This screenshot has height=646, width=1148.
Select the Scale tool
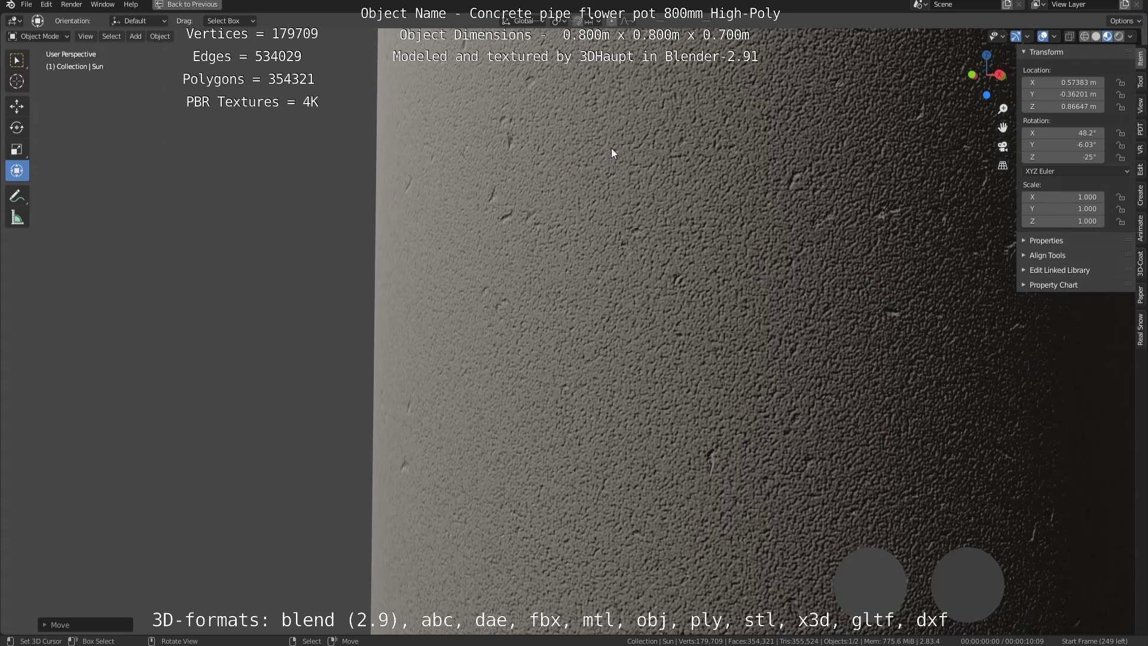pyautogui.click(x=17, y=150)
